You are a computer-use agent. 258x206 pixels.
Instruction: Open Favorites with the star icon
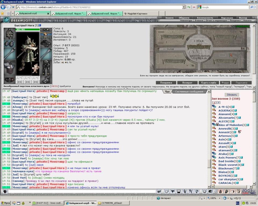pos(2,13)
